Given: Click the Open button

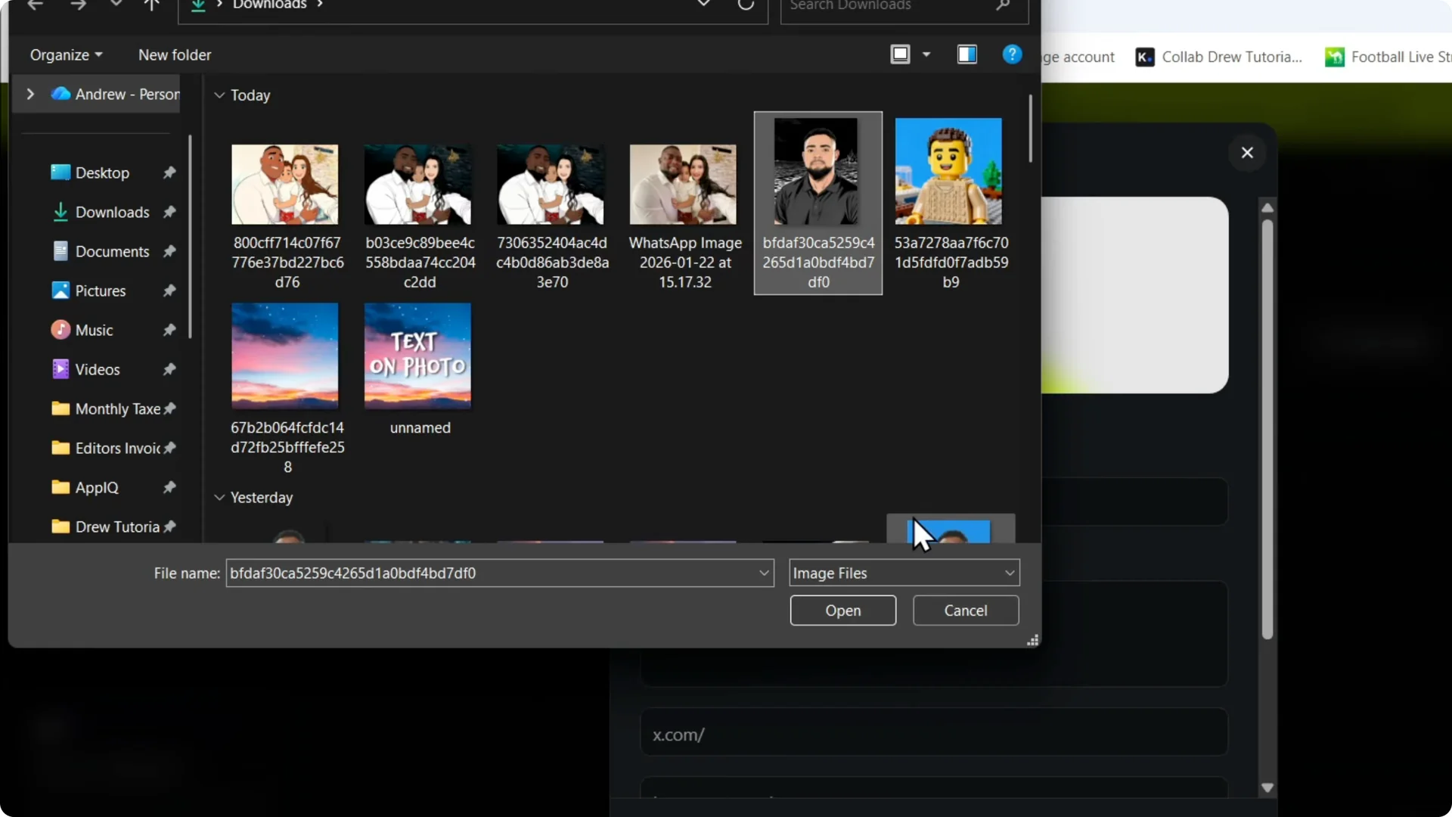Looking at the screenshot, I should (x=843, y=610).
